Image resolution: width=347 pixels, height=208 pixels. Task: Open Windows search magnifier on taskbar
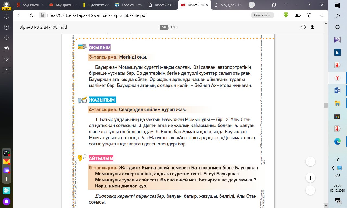click(x=338, y=16)
